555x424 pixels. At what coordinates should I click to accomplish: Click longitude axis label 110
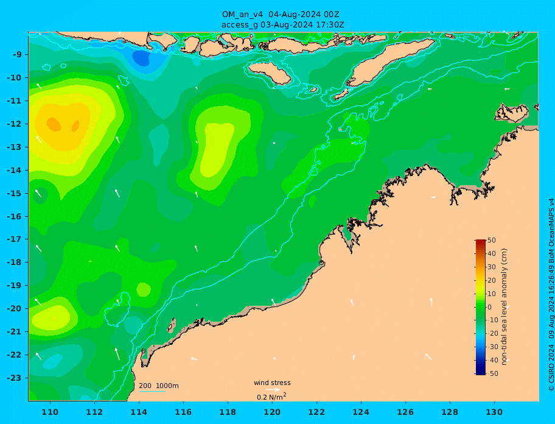51,412
